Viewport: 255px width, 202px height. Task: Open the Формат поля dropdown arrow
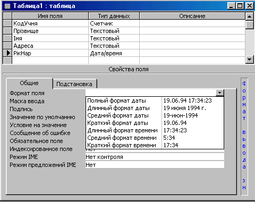tap(220, 92)
